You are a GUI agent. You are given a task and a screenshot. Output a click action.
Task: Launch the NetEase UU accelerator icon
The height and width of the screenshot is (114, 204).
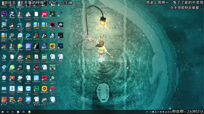(x=12, y=35)
